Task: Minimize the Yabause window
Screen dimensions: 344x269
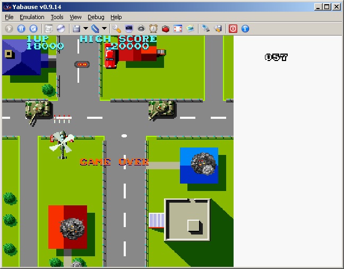Action: pos(318,7)
